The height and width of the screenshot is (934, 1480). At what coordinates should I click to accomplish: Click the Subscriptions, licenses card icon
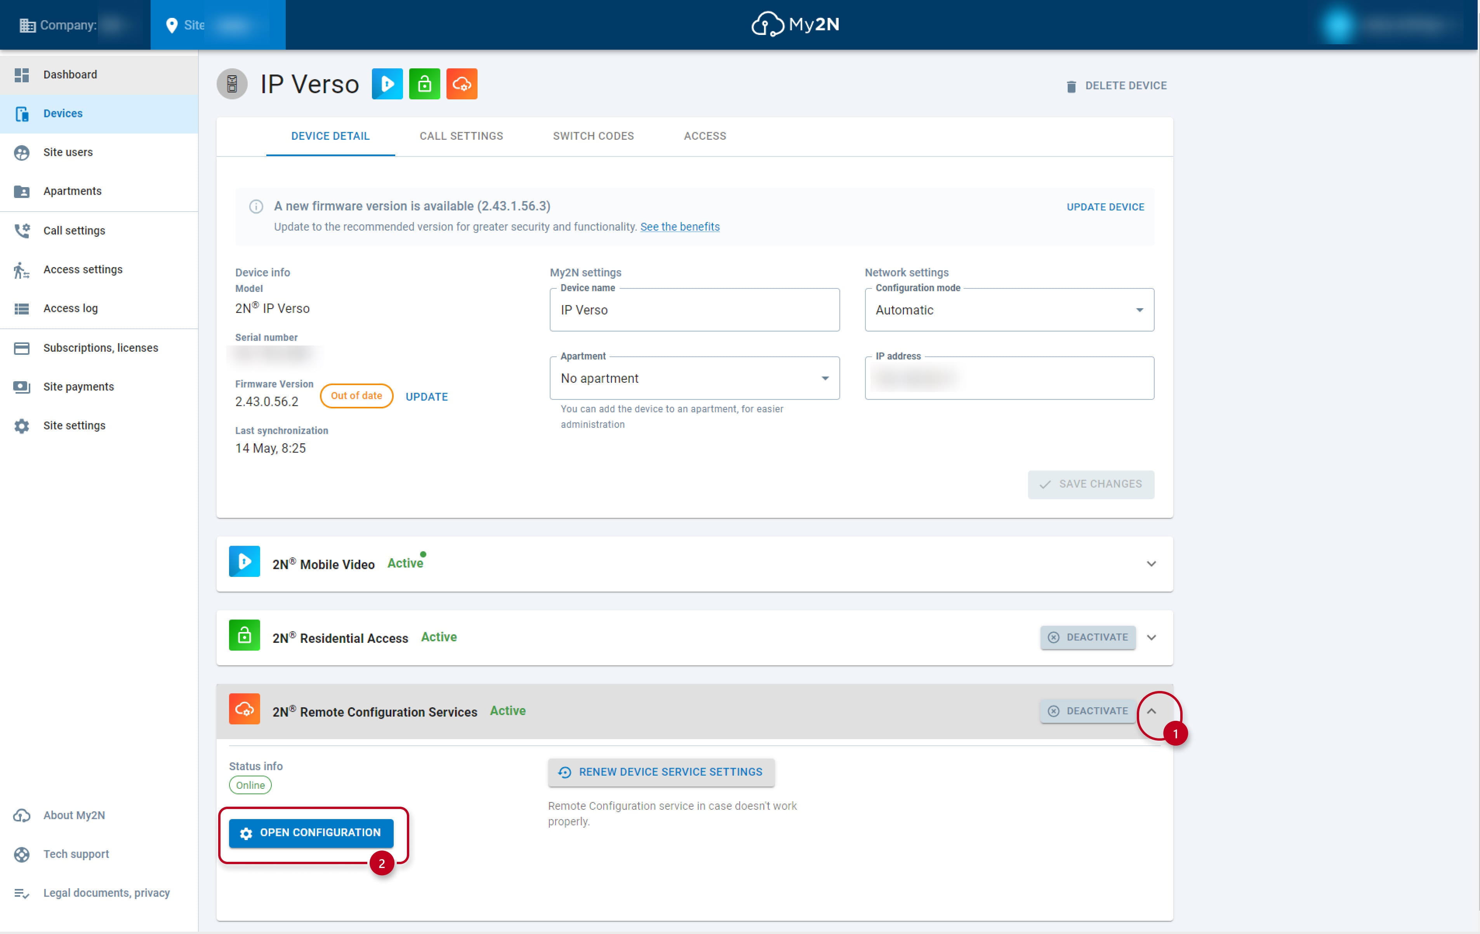coord(21,348)
